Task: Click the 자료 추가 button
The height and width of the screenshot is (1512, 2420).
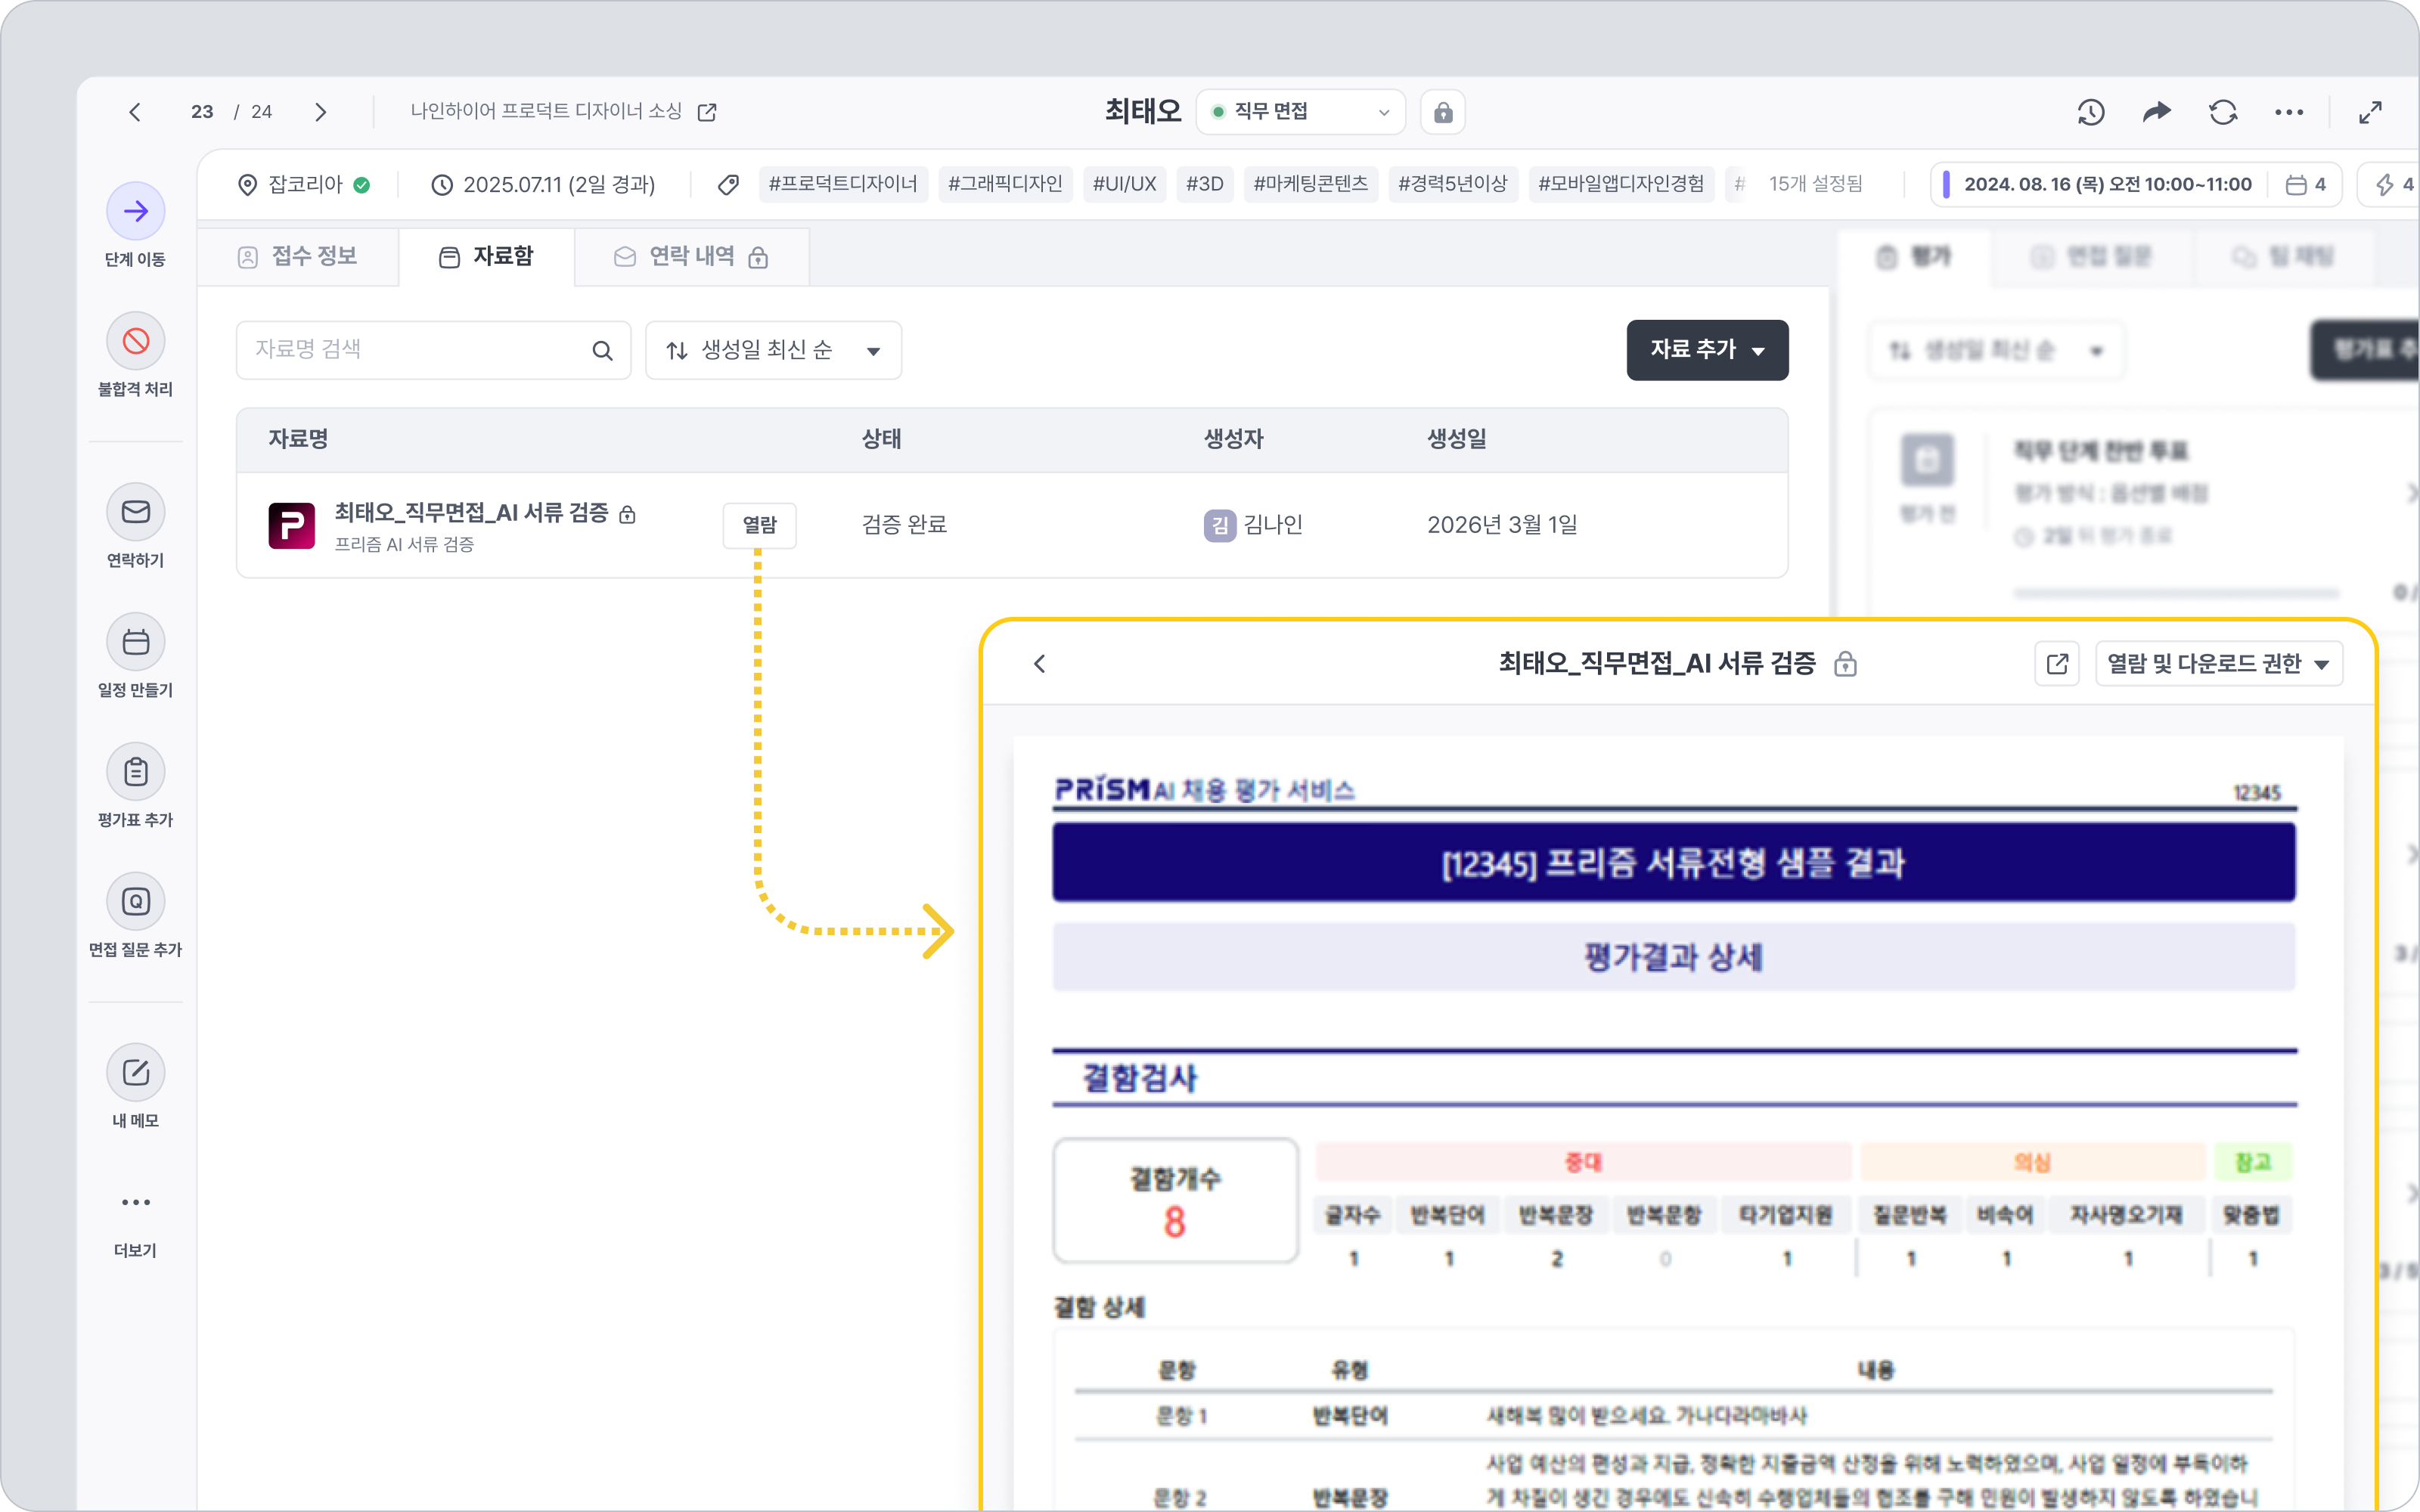Action: tap(1707, 350)
